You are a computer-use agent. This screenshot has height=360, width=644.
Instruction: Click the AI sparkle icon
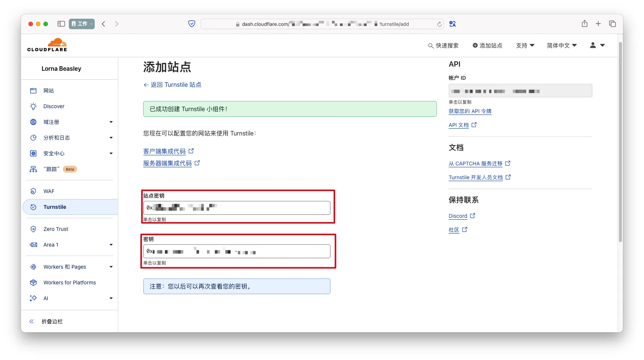tap(33, 298)
